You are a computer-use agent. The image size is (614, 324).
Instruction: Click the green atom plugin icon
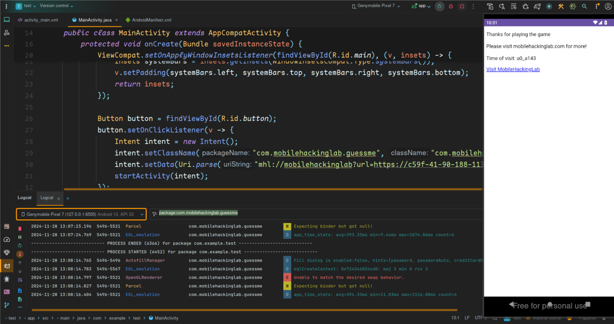pos(573,6)
